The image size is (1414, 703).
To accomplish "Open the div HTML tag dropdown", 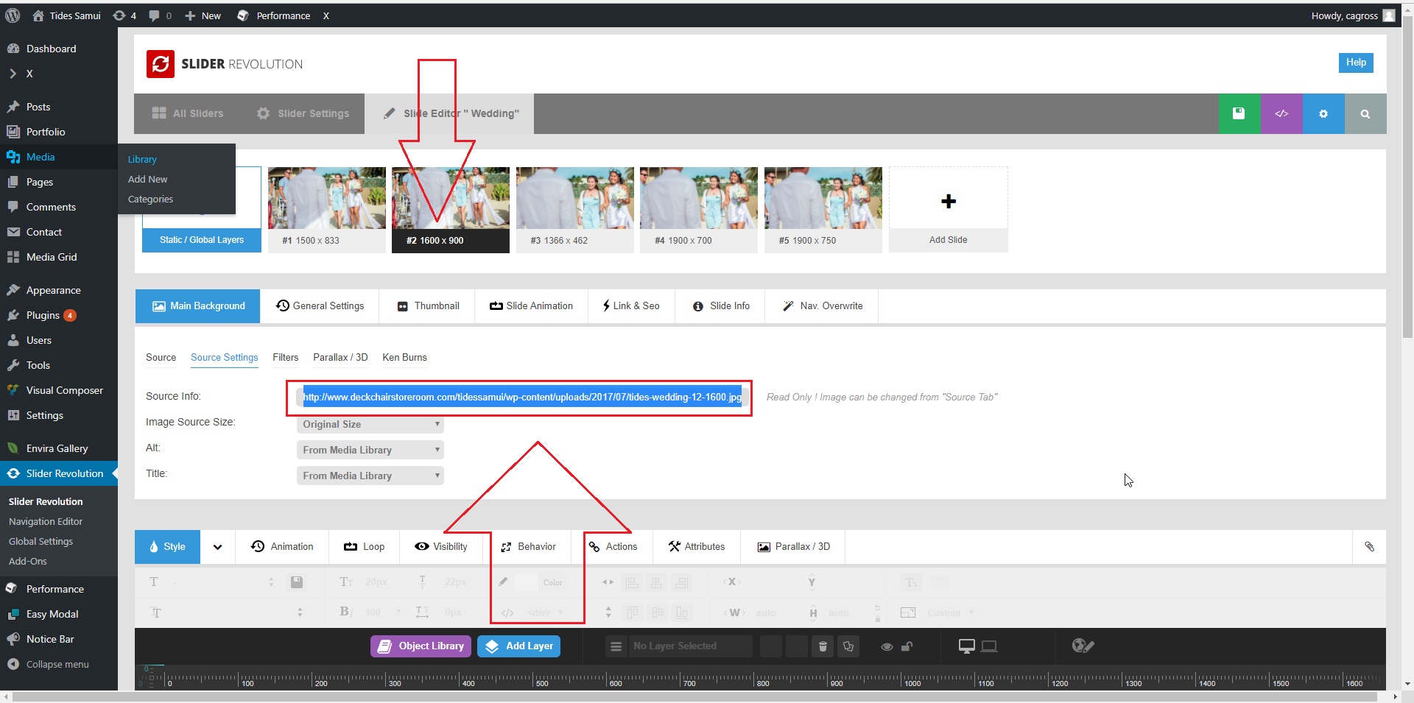I will (545, 612).
